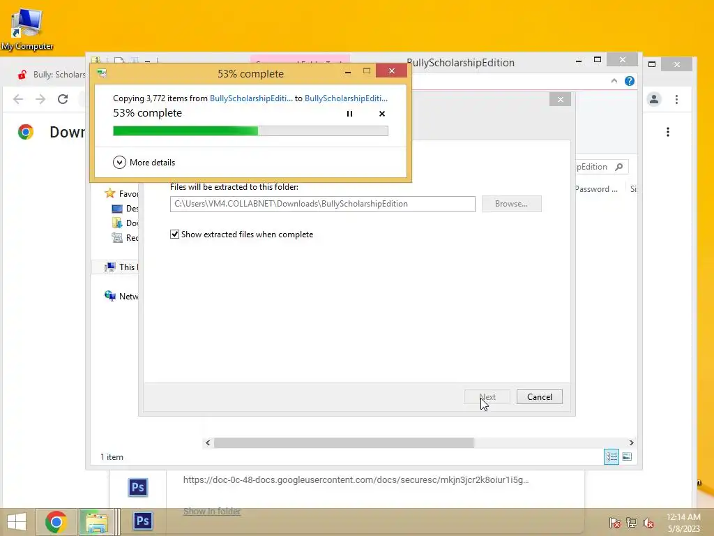Select Favorites in navigation pane
The width and height of the screenshot is (714, 536).
(121, 194)
